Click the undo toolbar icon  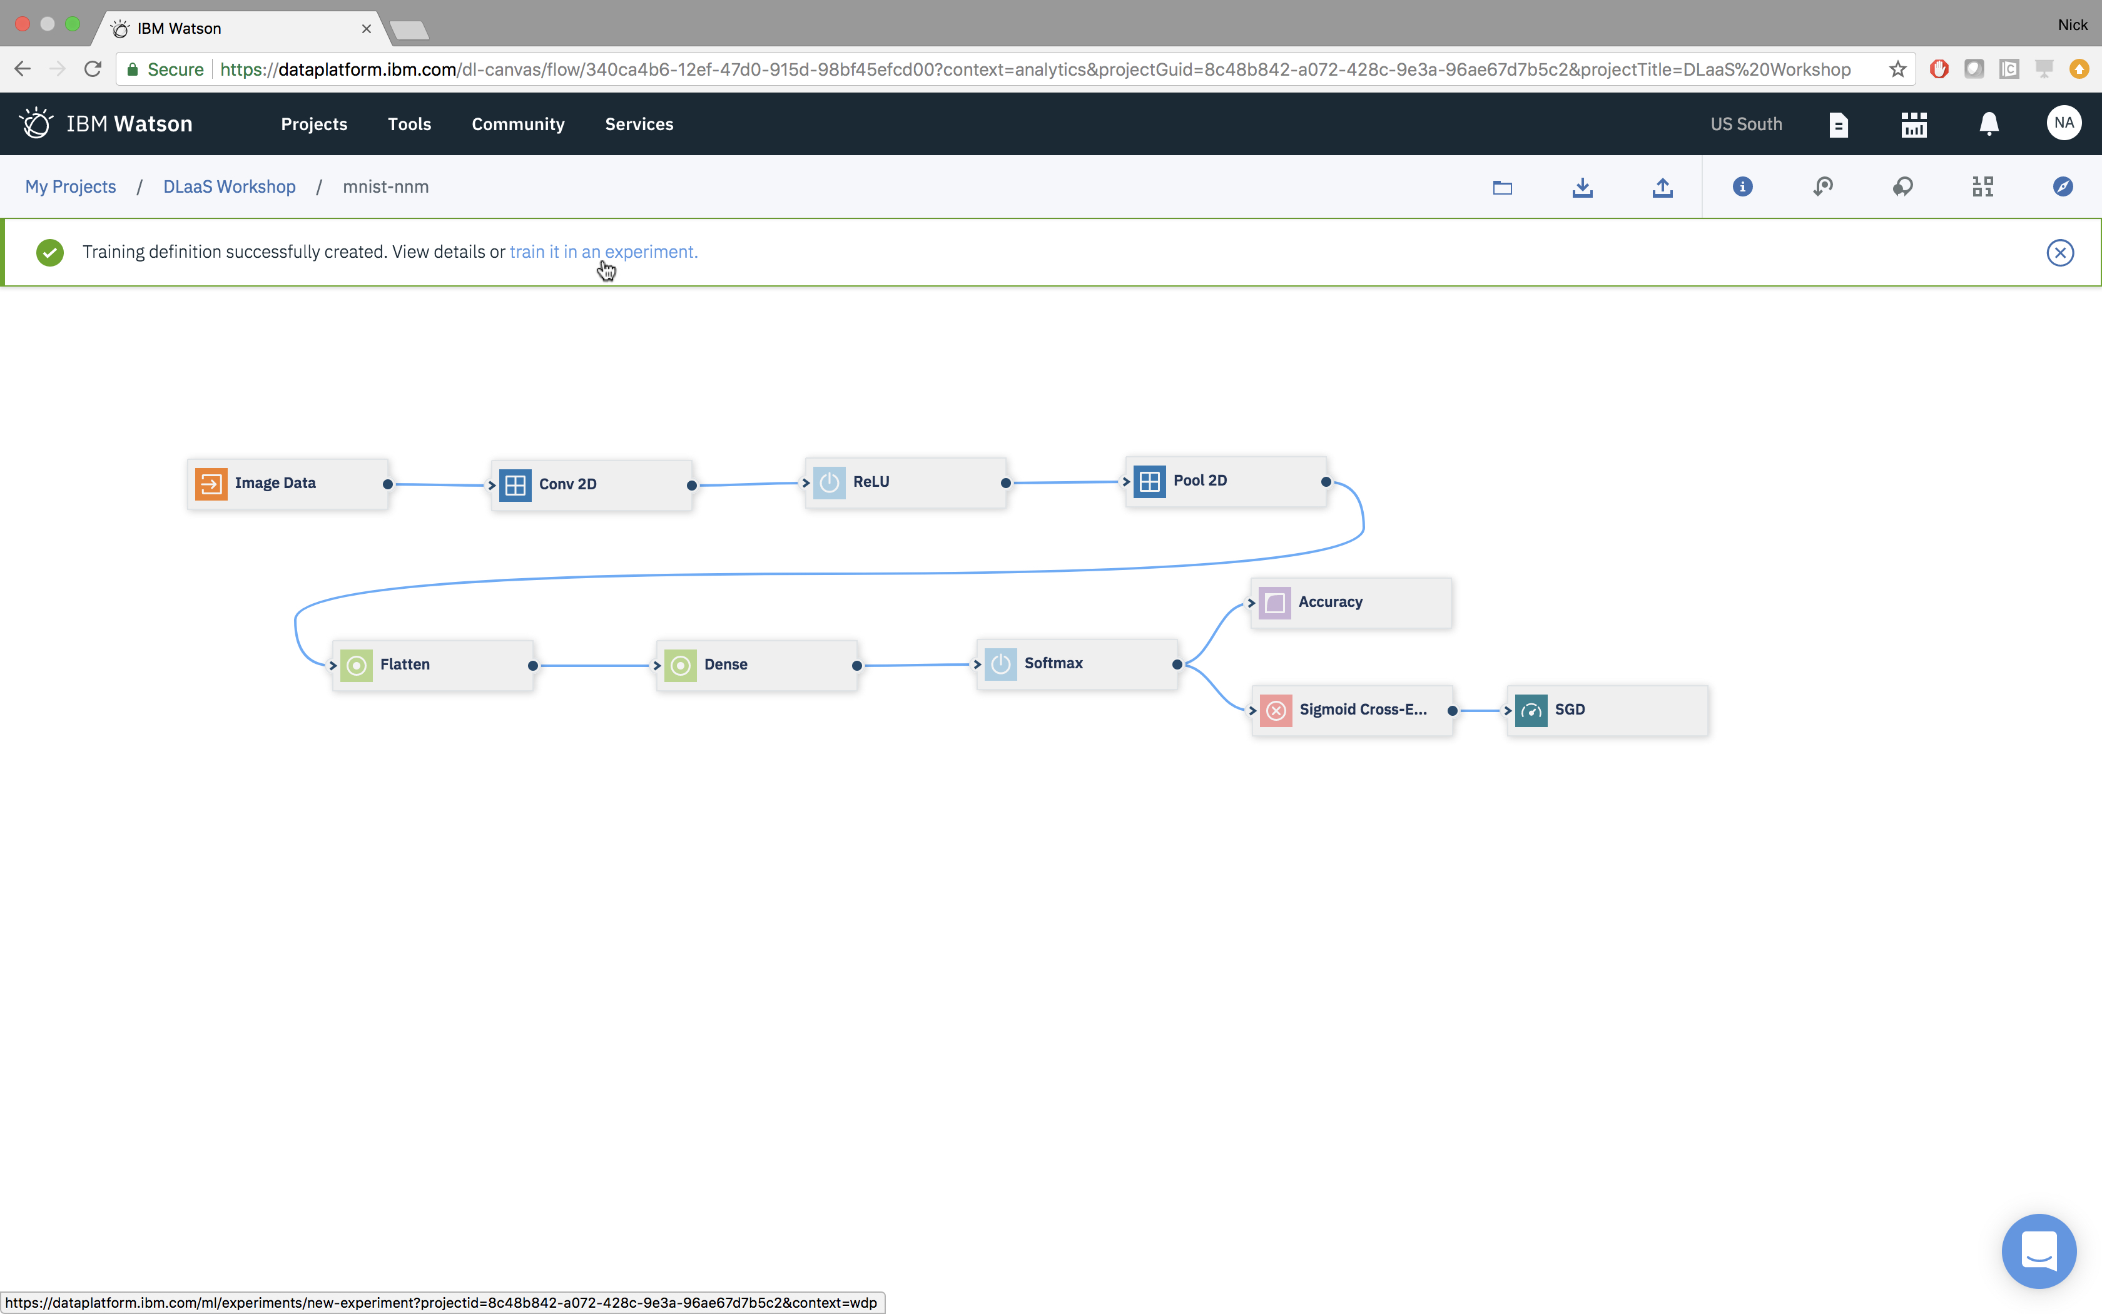[x=1822, y=187]
